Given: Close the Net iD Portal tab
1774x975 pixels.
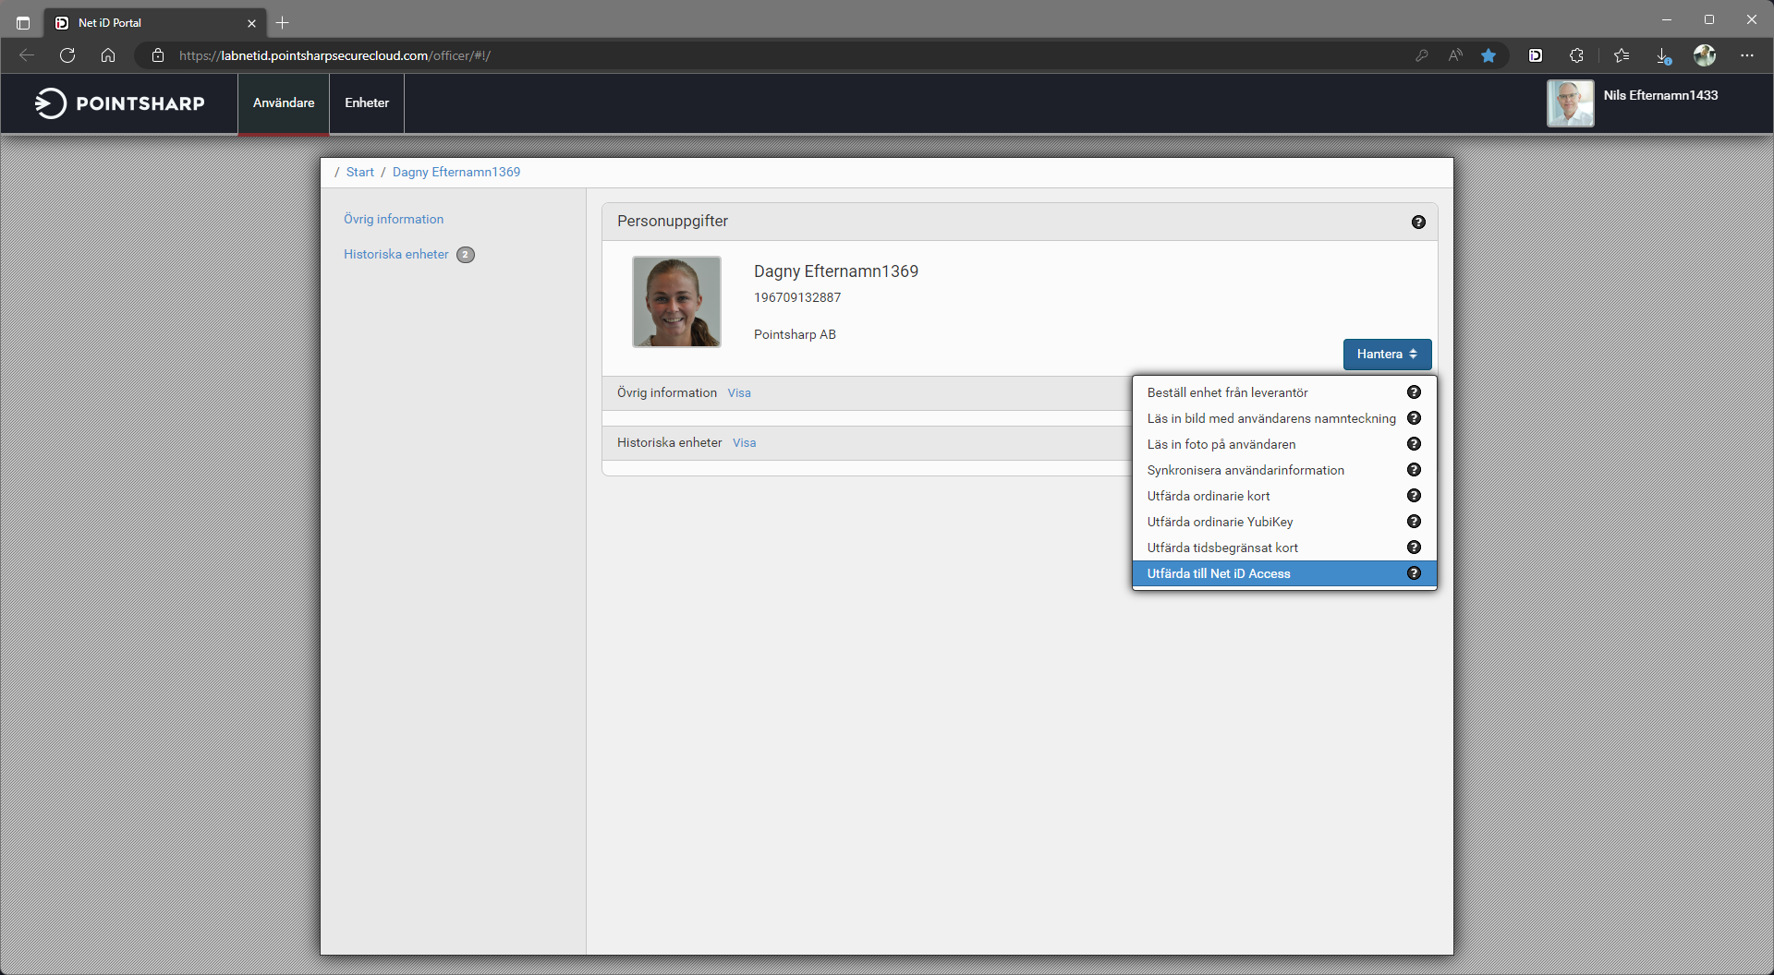Looking at the screenshot, I should coord(251,23).
